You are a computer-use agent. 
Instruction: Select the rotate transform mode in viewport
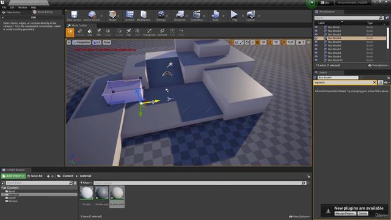point(236,42)
